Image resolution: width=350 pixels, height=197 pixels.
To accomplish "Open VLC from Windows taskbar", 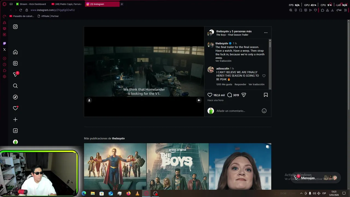I will point(137,193).
